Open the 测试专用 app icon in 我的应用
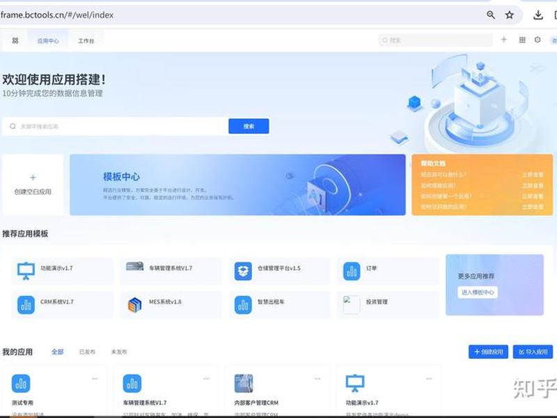This screenshot has height=418, width=557. (x=21, y=384)
